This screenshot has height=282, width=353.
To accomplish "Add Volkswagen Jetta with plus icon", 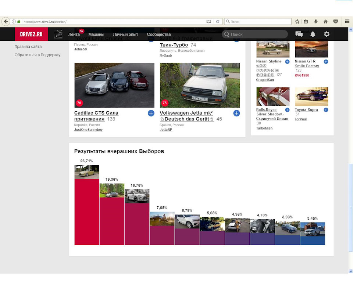I will (x=236, y=113).
